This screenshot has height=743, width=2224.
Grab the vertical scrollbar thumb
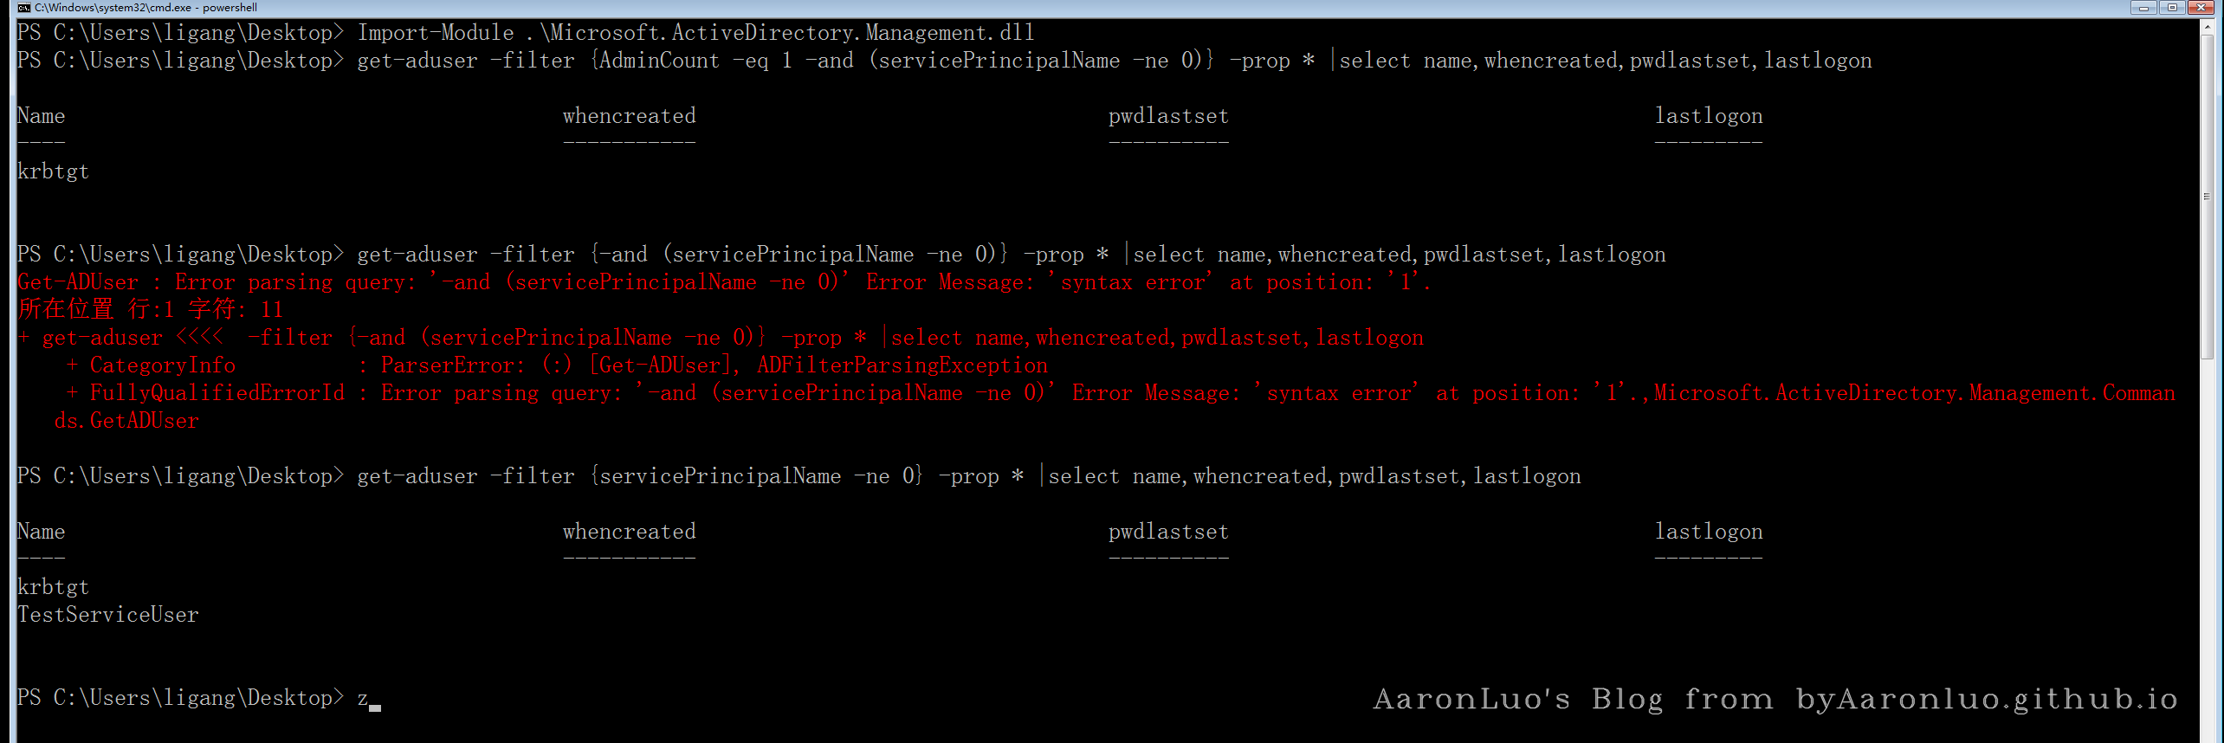pos(2207,195)
